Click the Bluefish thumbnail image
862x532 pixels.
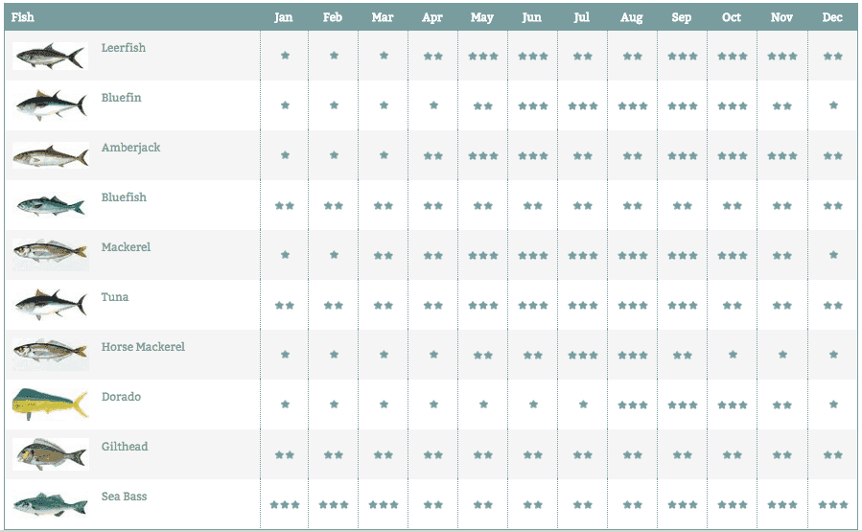51,205
